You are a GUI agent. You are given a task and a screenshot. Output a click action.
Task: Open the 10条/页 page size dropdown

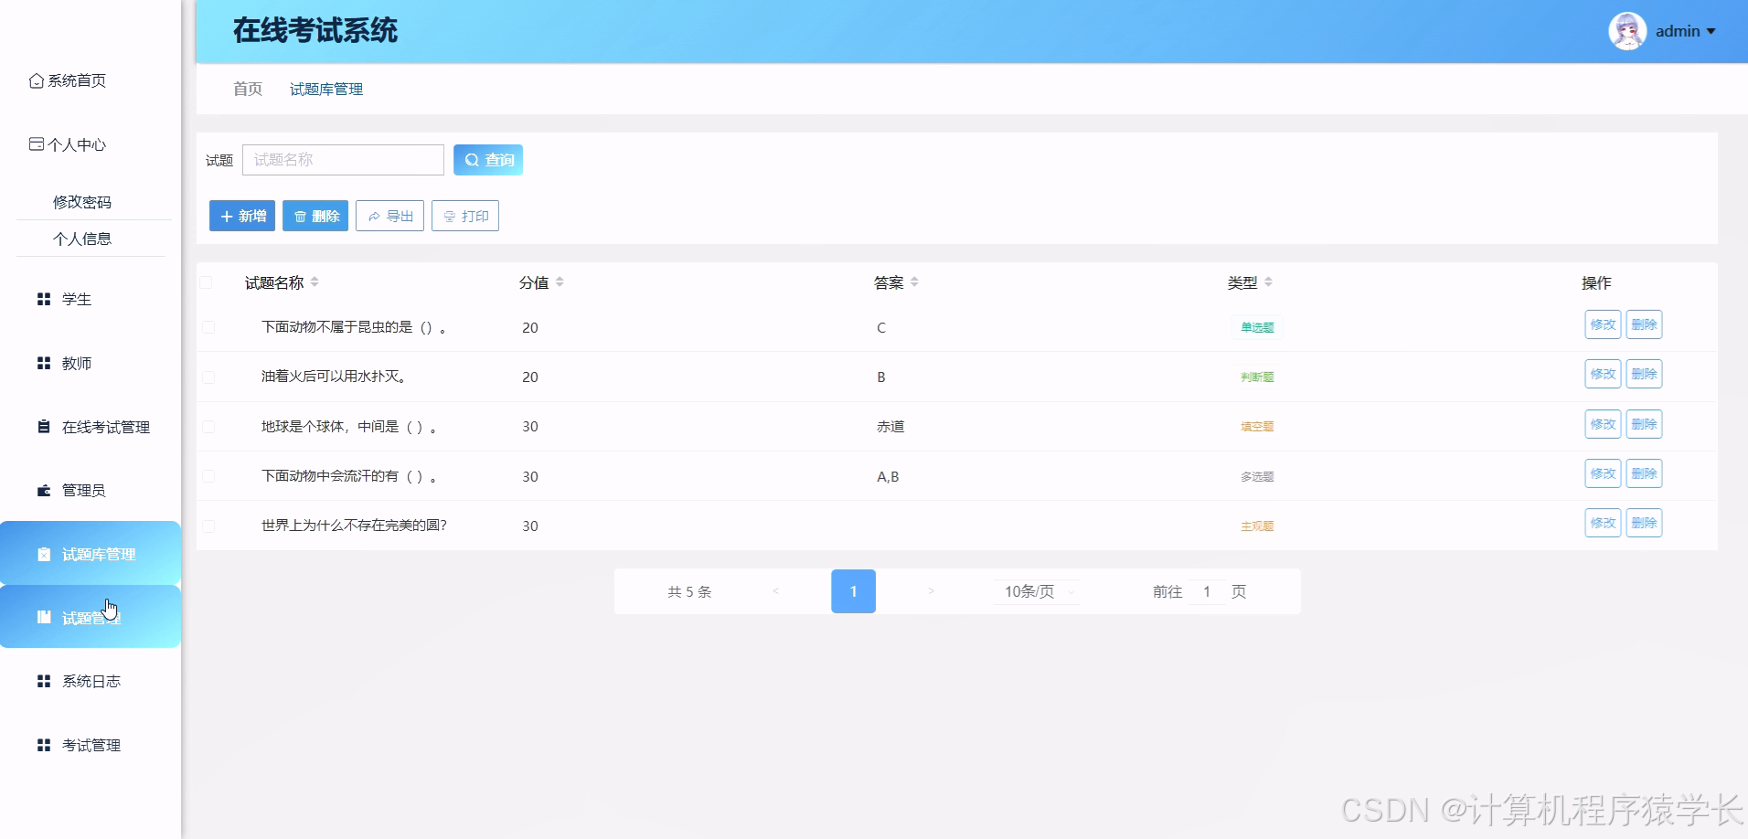[x=1036, y=591]
